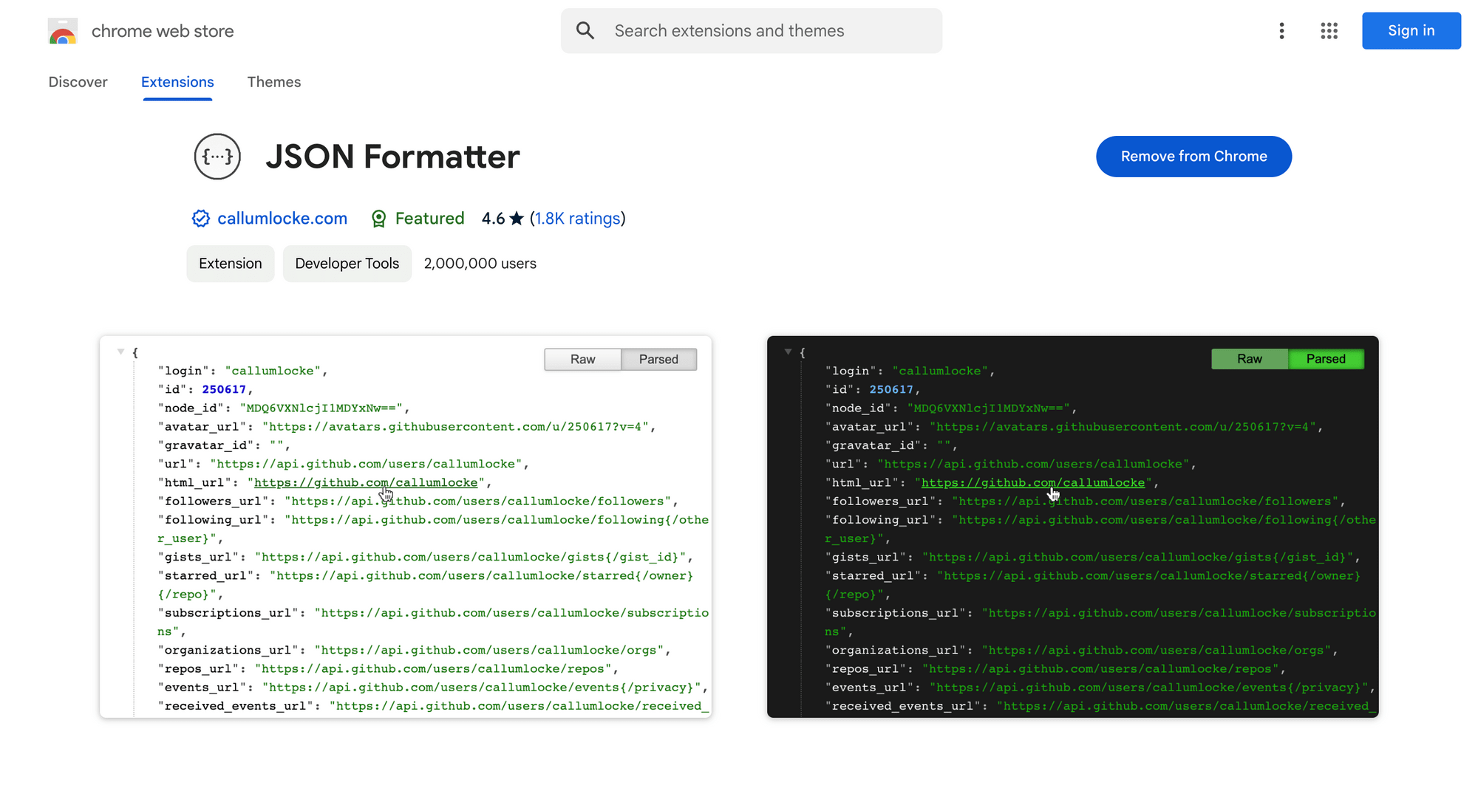Image resolution: width=1478 pixels, height=805 pixels.
Task: Click the Google apps grid icon
Action: 1329,31
